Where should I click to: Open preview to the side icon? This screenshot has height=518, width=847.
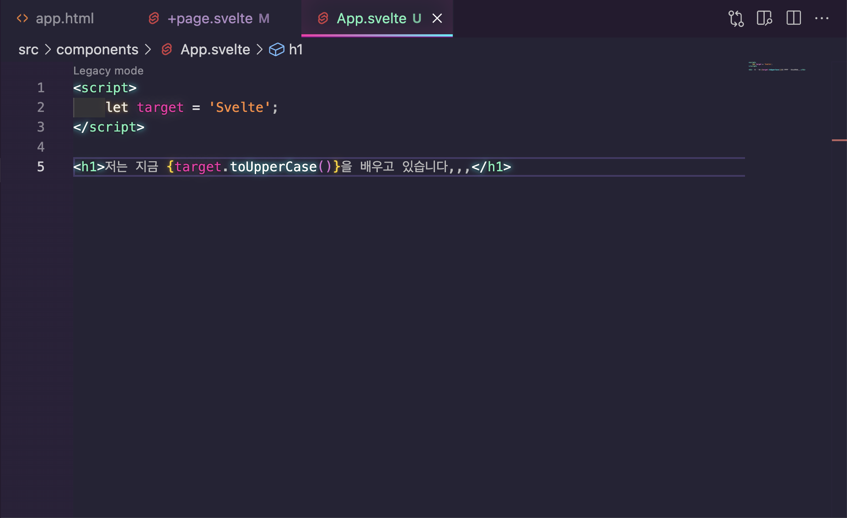tap(764, 18)
